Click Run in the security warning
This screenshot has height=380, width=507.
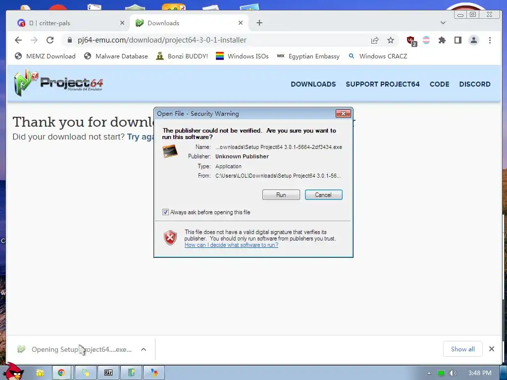(x=281, y=195)
